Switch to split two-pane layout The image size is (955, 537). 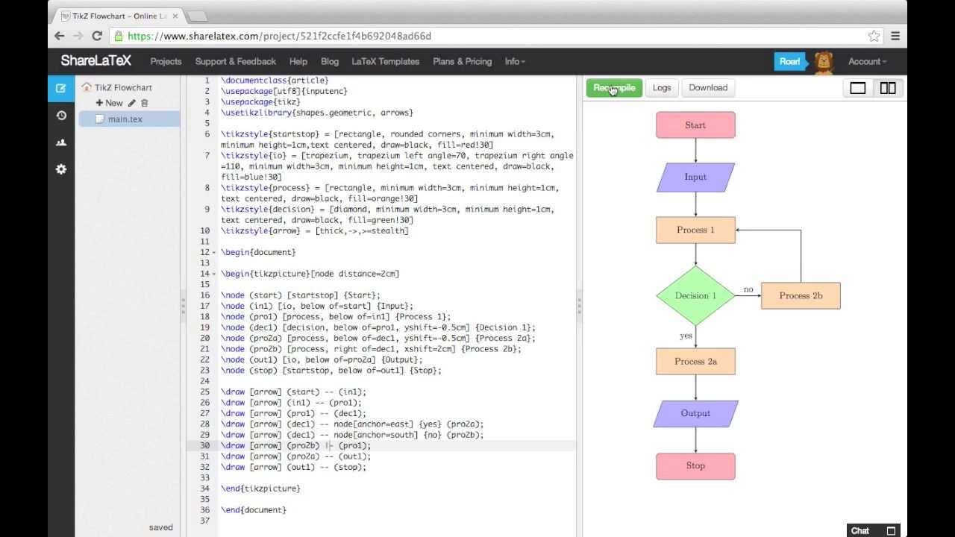(888, 88)
